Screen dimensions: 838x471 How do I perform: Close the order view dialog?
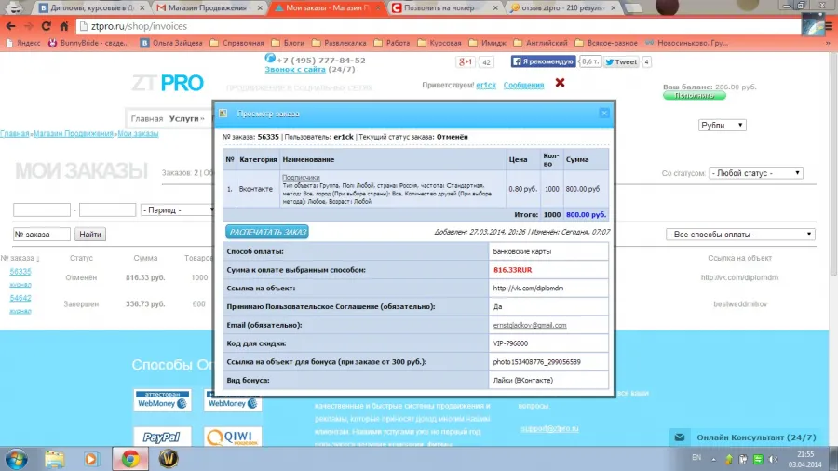(x=604, y=114)
